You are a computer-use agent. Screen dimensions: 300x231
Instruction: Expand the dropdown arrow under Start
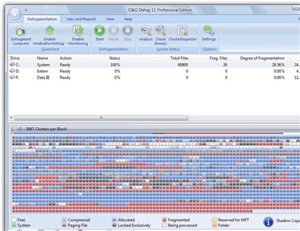[99, 44]
